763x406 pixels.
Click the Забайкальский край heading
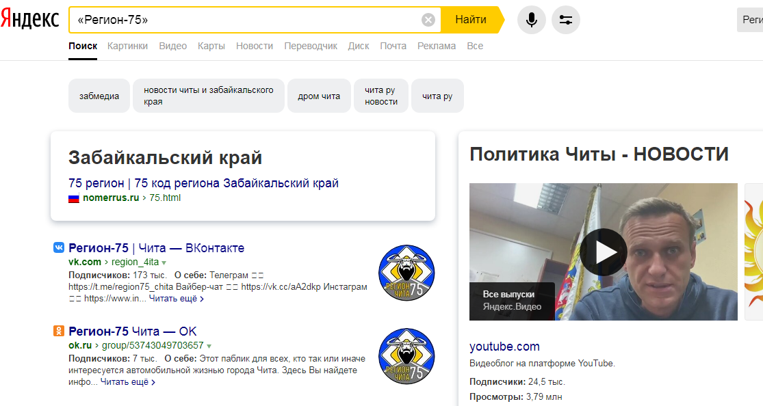click(166, 157)
